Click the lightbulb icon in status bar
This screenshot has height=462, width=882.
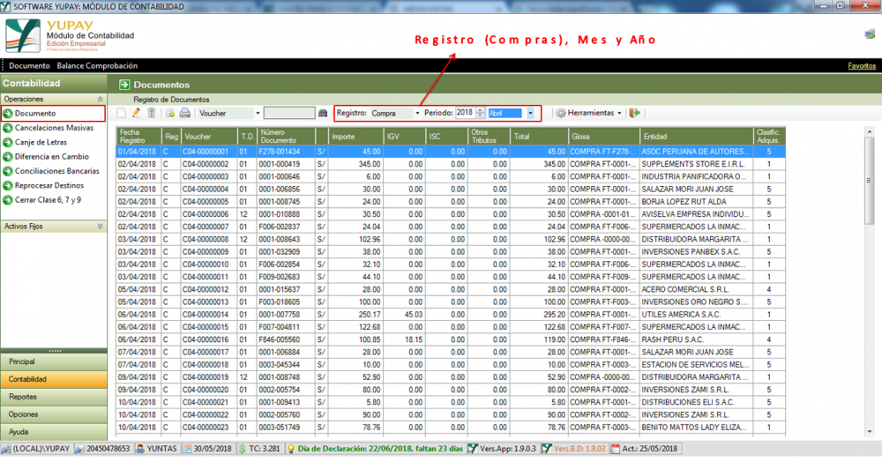[291, 449]
